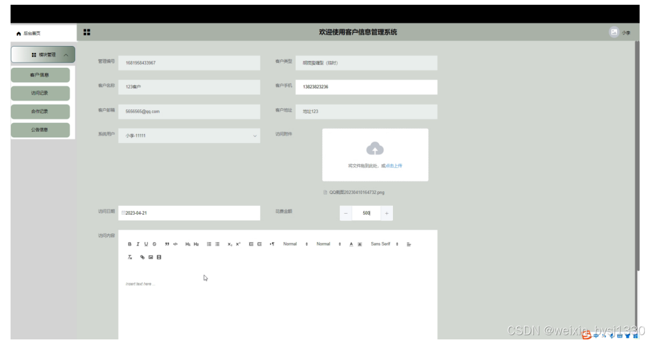Open the text alignment options
Viewport: 647px width, 341px height.
[409, 244]
